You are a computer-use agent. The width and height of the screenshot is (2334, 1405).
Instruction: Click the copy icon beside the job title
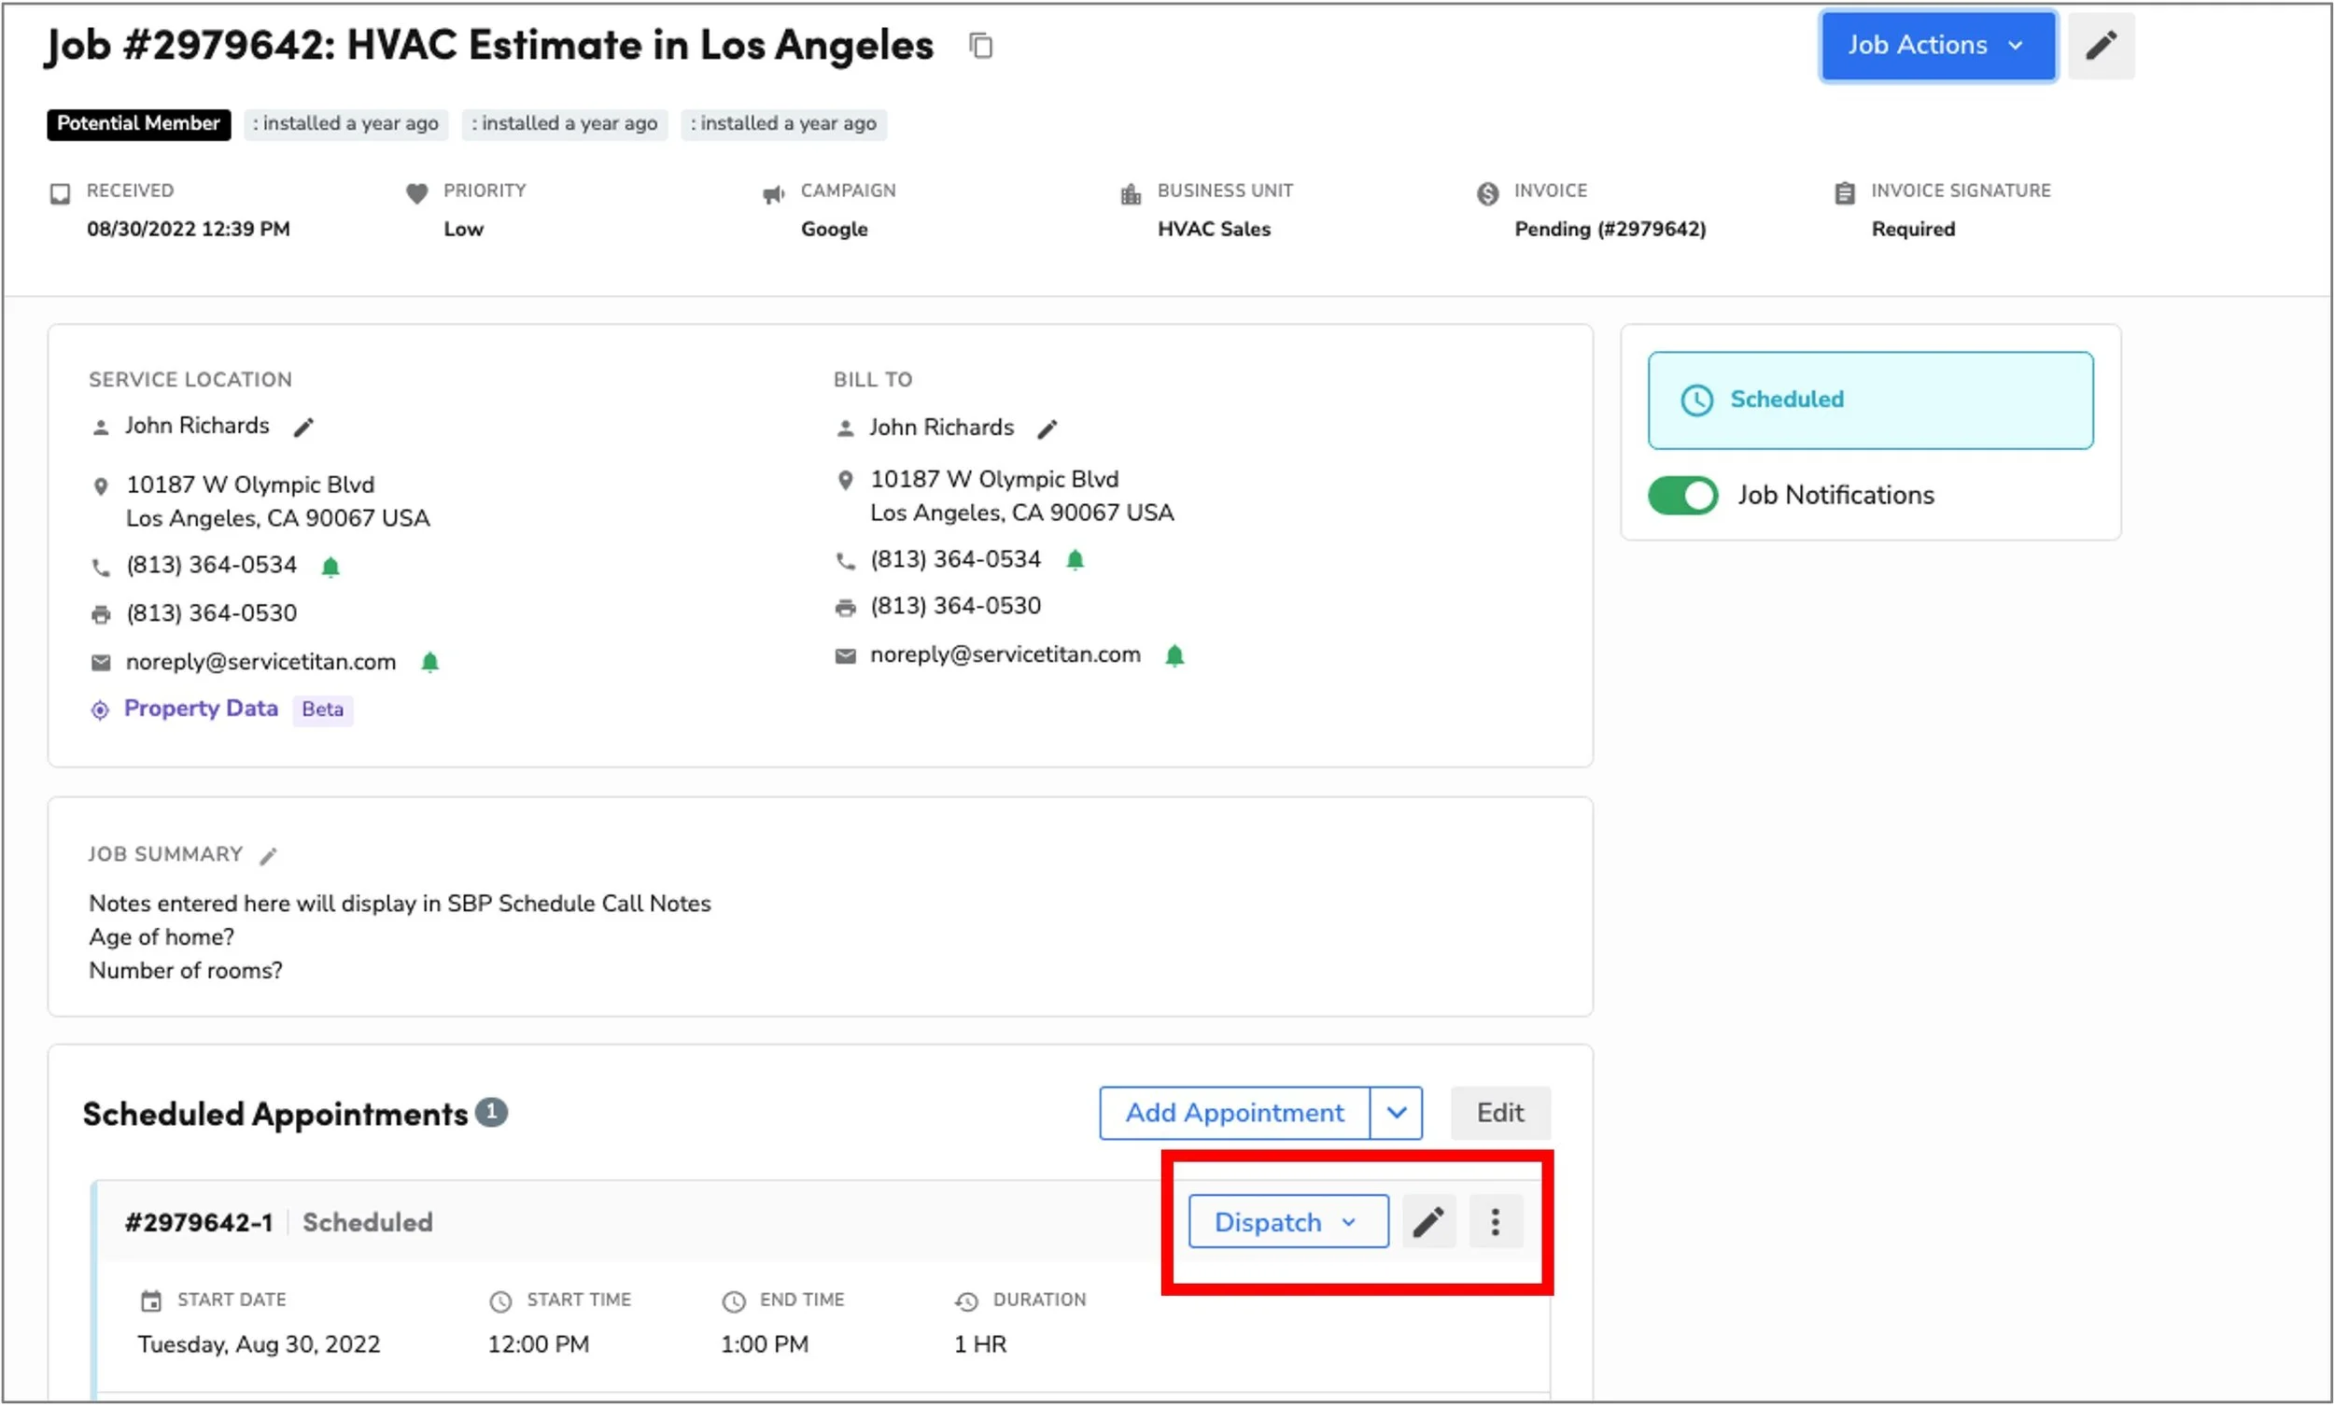981,46
